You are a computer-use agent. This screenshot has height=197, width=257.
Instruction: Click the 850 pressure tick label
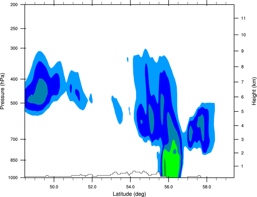pyautogui.click(x=14, y=160)
